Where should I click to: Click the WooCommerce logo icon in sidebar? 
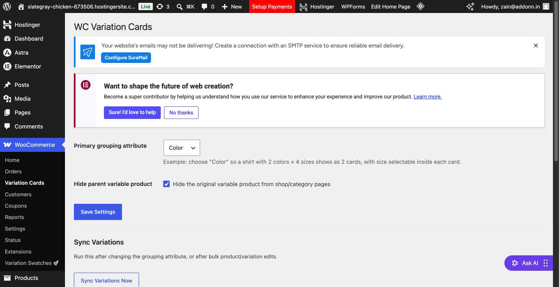click(7, 145)
